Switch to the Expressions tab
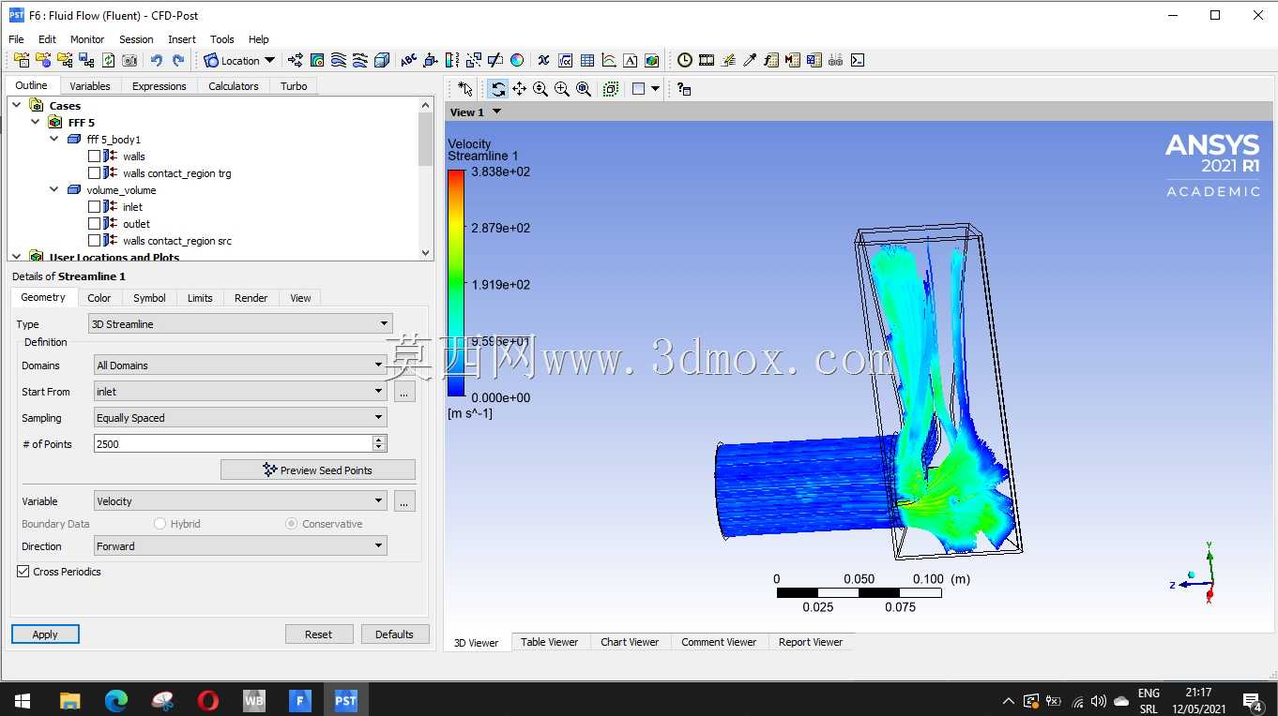 (159, 86)
